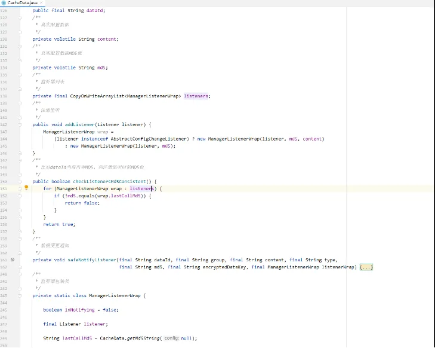Click 'encryptedDataKey' parameter on line 162
This screenshot has width=435, height=348.
[x=224, y=267]
